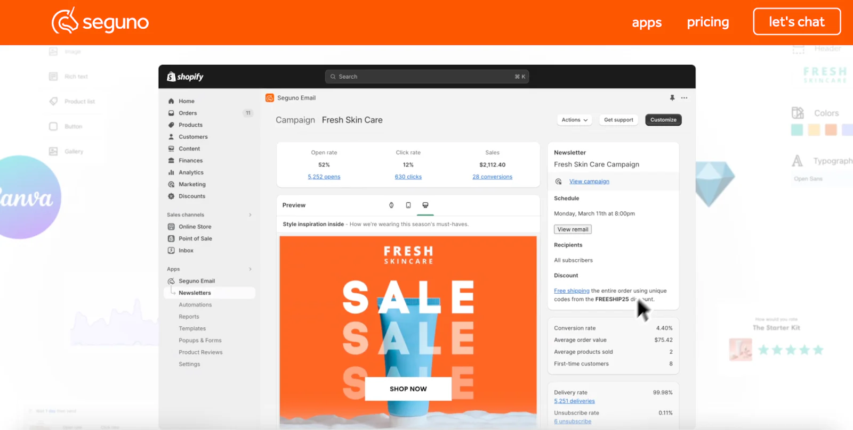Click the Gallery block icon
The width and height of the screenshot is (853, 430).
coord(53,151)
